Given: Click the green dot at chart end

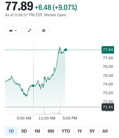Looking at the screenshot, I should click(66, 50).
